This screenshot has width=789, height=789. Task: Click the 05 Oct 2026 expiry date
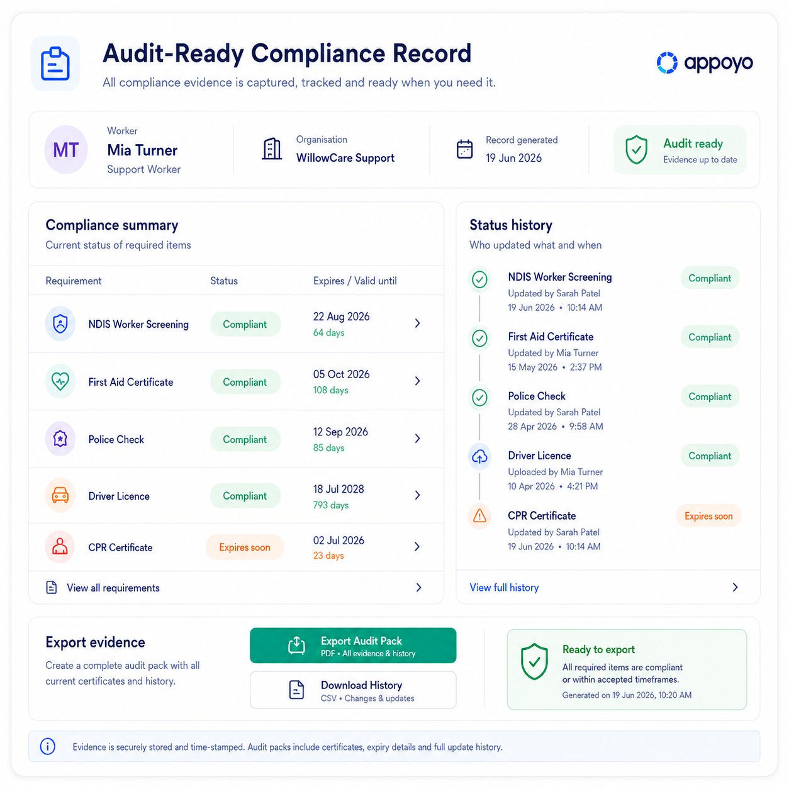(342, 374)
